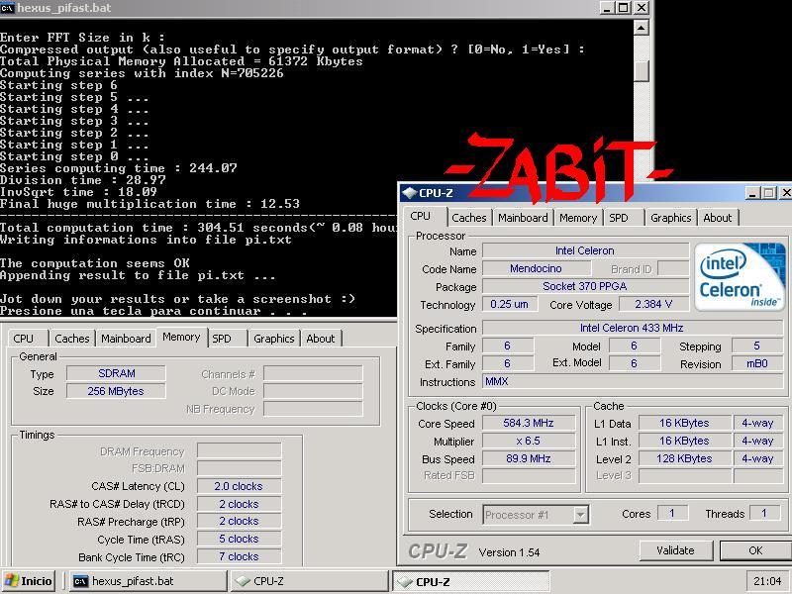792x594 pixels.
Task: Minimize the hexus_pifast.bat console window
Action: 608,8
